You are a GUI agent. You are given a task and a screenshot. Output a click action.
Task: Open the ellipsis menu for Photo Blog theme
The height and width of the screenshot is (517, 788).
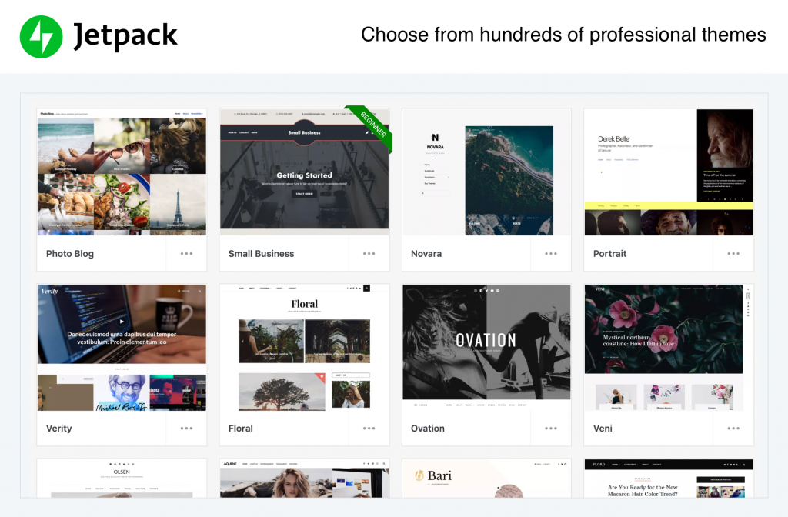coord(186,254)
